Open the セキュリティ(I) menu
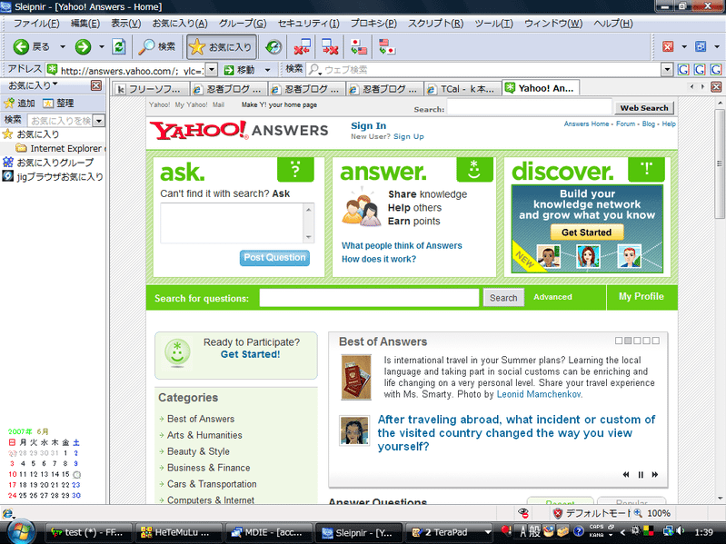The image size is (726, 544). tap(308, 24)
